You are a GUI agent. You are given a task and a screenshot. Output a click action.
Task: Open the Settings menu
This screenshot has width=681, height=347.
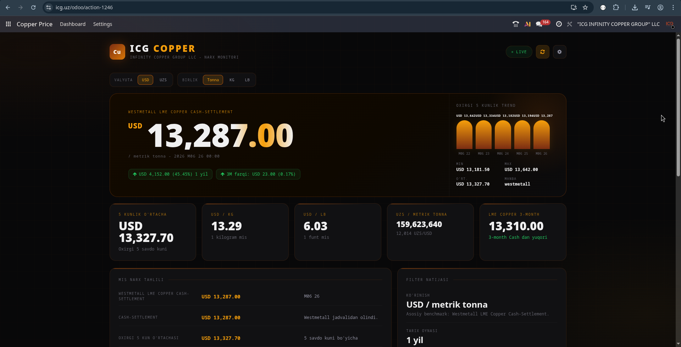click(103, 24)
